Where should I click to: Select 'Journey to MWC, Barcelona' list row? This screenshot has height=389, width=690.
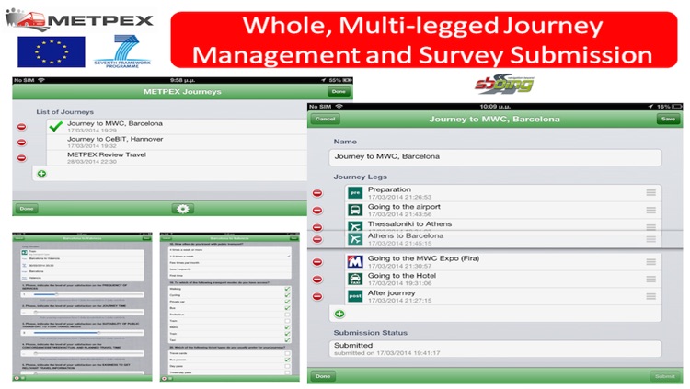point(177,127)
